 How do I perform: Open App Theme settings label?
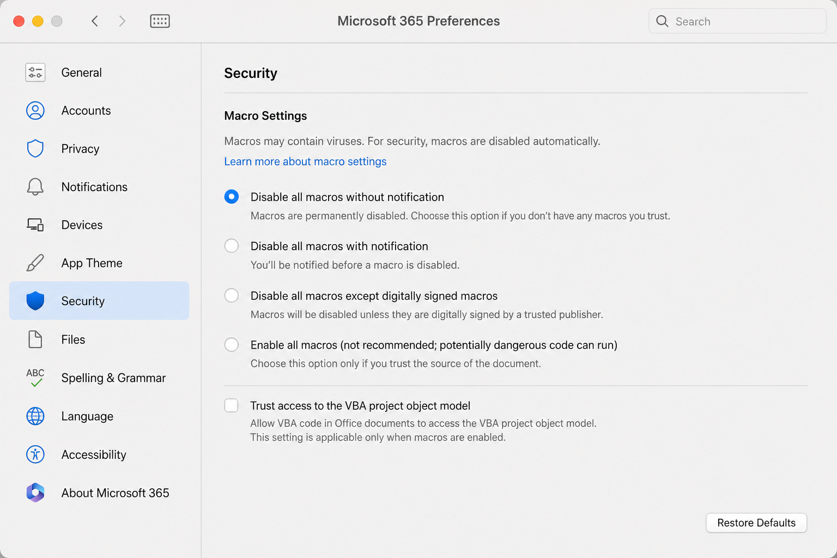coord(92,263)
